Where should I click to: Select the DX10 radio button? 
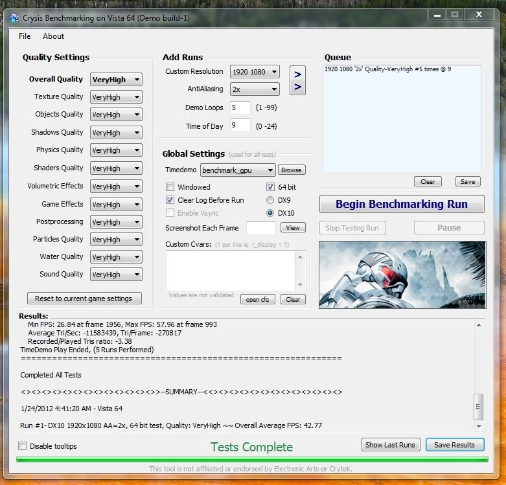pos(270,213)
